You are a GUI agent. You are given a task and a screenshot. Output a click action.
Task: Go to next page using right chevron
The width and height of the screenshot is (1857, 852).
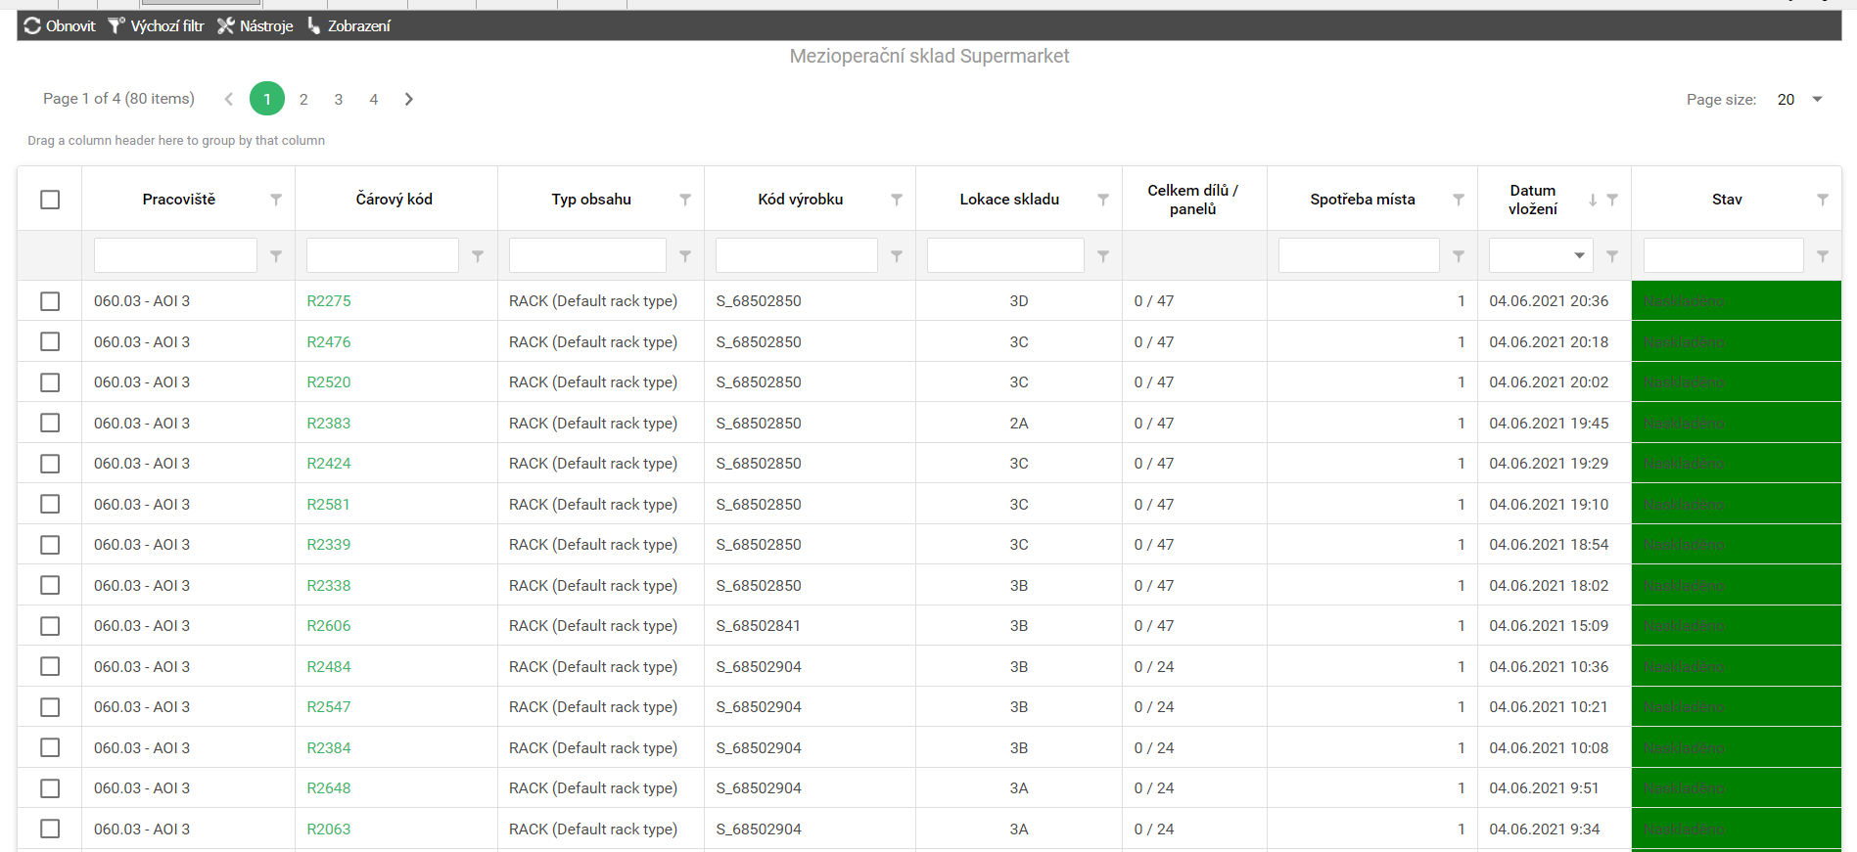(x=409, y=99)
